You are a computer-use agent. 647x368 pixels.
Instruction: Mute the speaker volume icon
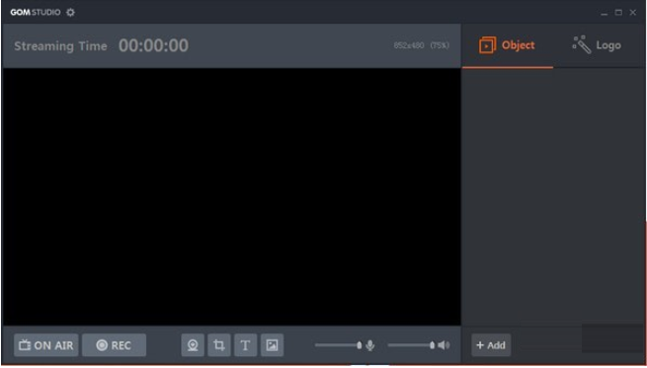point(444,345)
